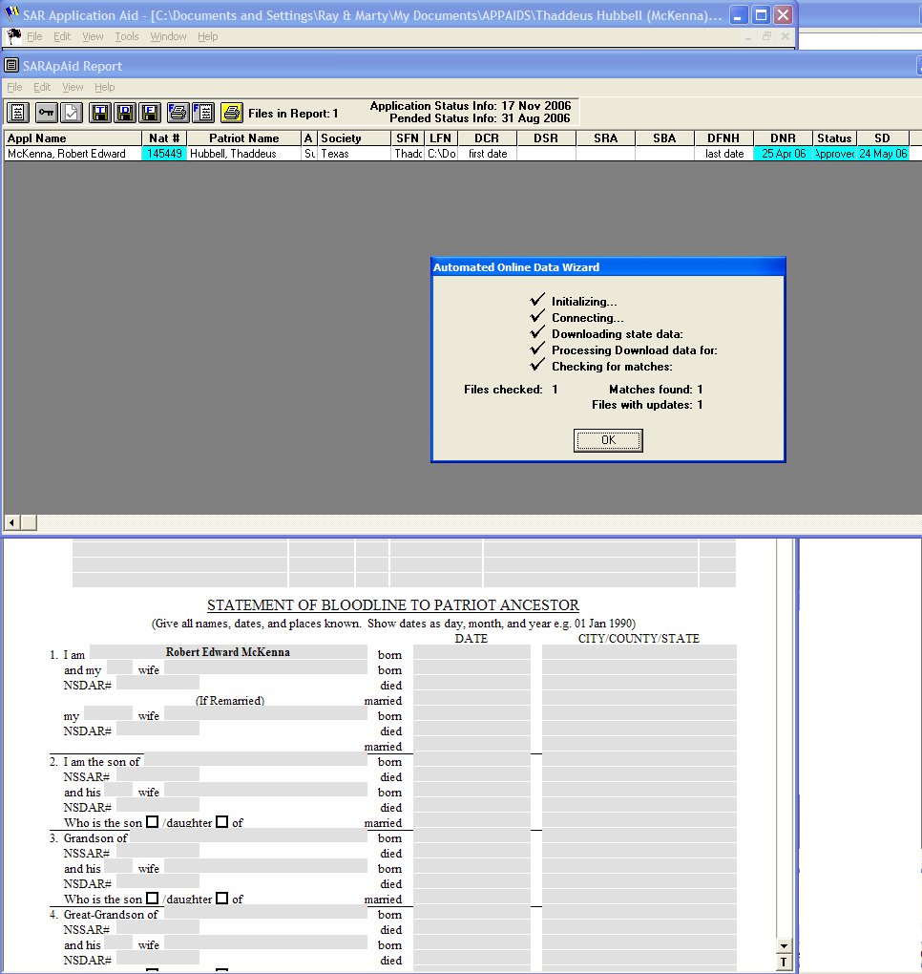Image resolution: width=922 pixels, height=974 pixels.
Task: Click the printer icon with blue F
Action: (178, 113)
